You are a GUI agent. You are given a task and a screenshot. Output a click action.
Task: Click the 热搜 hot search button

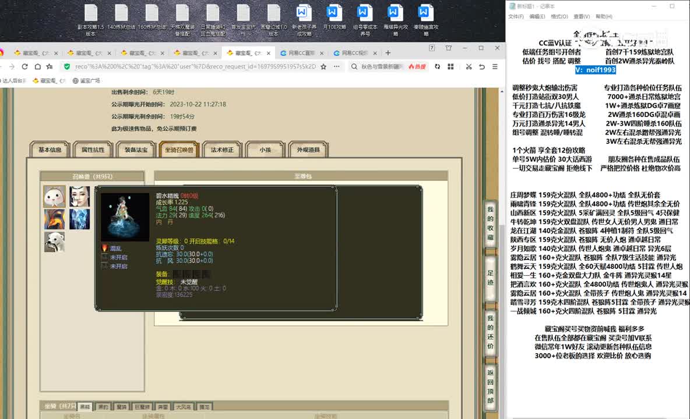[417, 67]
